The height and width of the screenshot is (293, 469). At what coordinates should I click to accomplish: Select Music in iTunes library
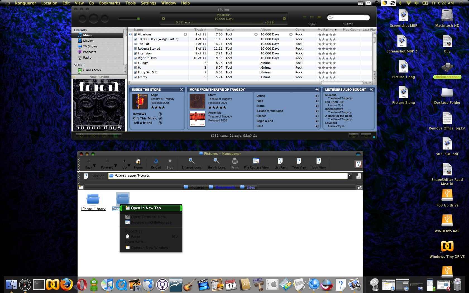click(97, 35)
